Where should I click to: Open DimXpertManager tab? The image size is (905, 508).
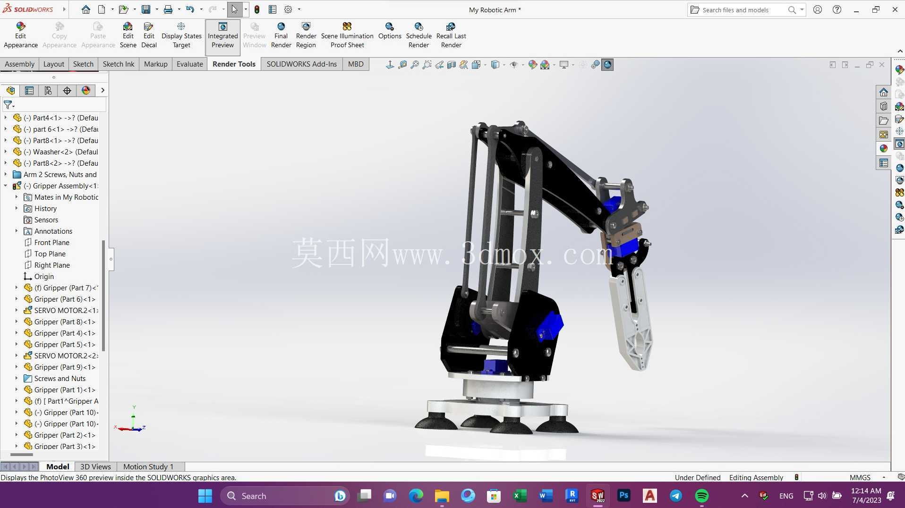(x=67, y=90)
